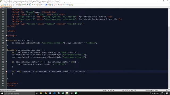170x95 pixels.
Task: Toggle word wrap toolbar button
Action: point(42,5)
